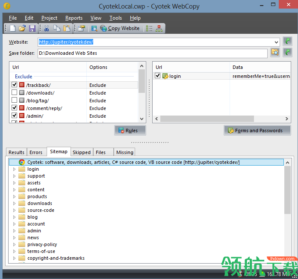Expand the source-code sitemap folder
This screenshot has width=298, height=279.
coord(14,210)
